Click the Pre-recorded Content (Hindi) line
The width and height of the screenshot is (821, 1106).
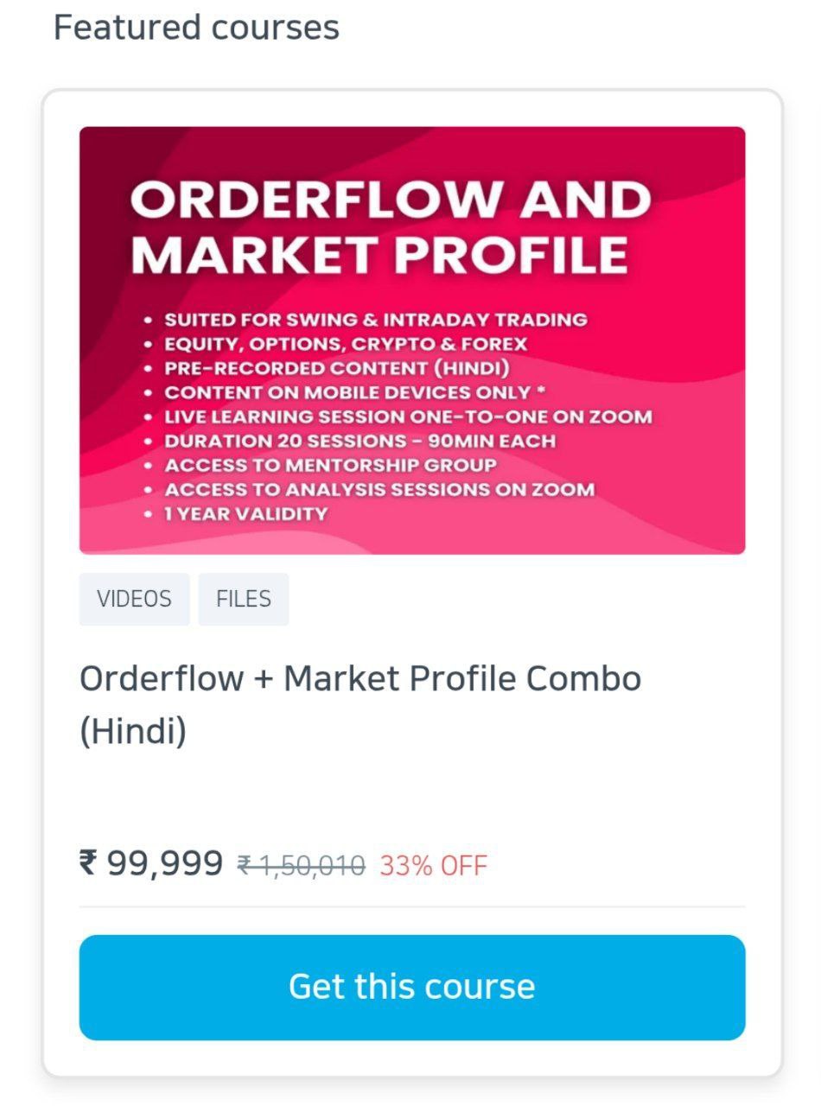(336, 368)
